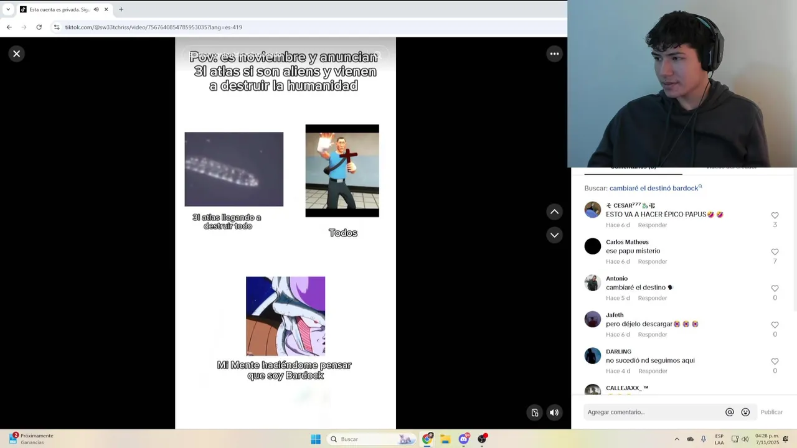This screenshot has width=797, height=448.
Task: Open the network tray icon
Action: 735,439
